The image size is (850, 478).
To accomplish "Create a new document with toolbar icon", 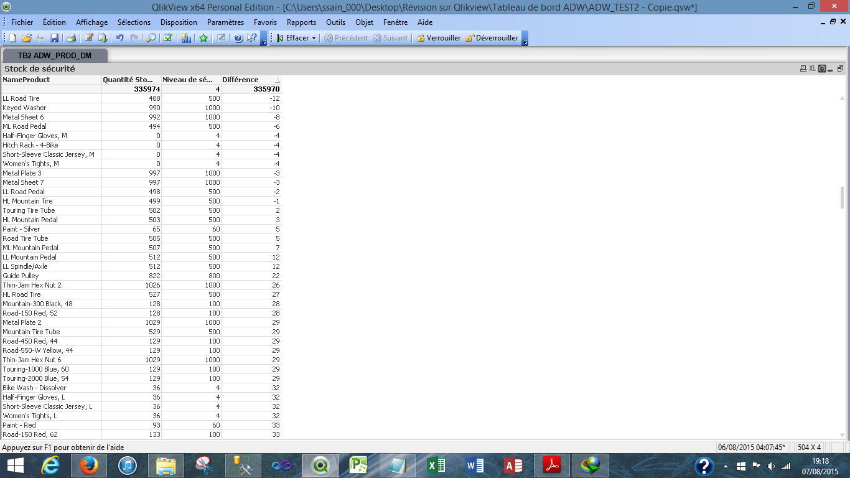I will coord(12,38).
